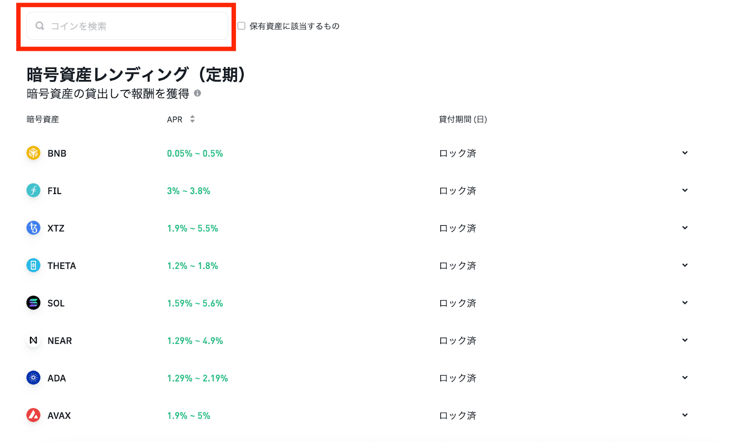
Task: Expand the AVAX row chevron
Action: tap(684, 415)
